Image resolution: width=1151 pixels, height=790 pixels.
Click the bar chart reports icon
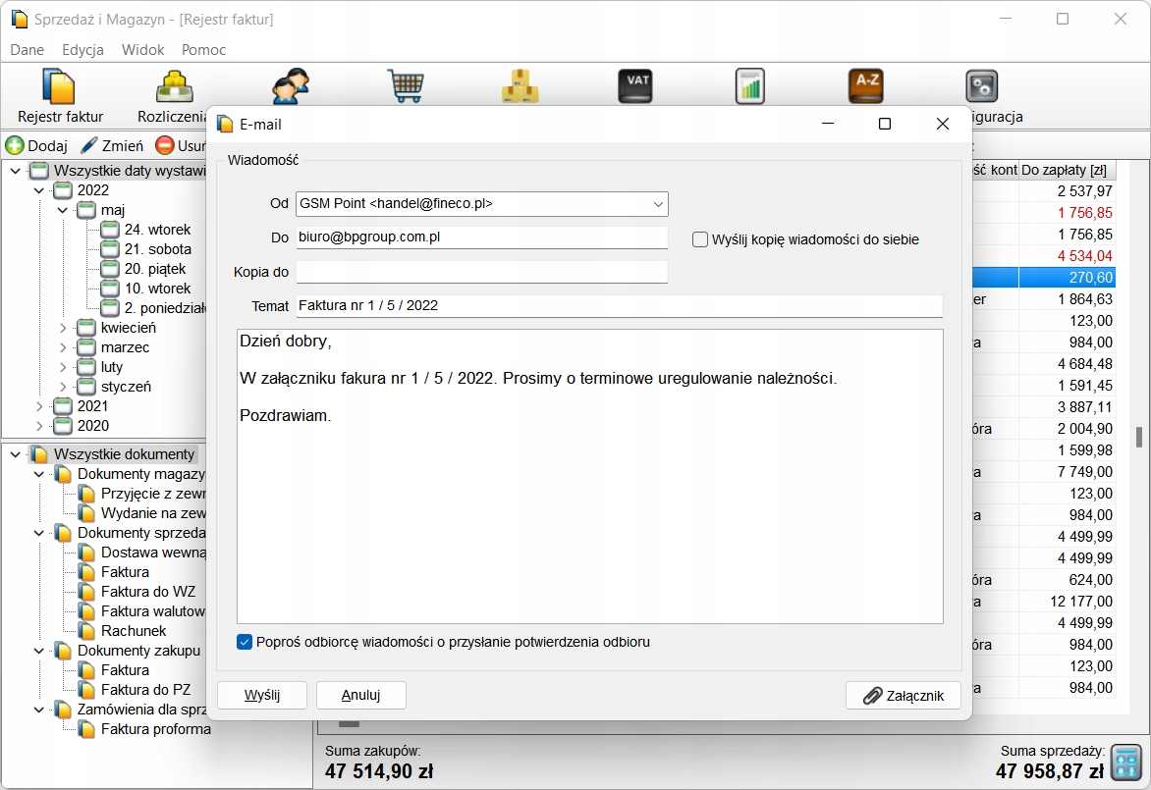[x=749, y=86]
